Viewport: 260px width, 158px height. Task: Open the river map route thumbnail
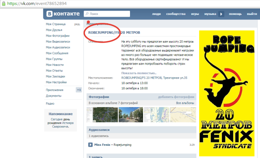click(x=156, y=115)
